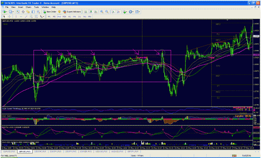Image resolution: width=261 pixels, height=158 pixels.
Task: Switch to the EURJPY,M15 chart tab
Action: (55, 151)
